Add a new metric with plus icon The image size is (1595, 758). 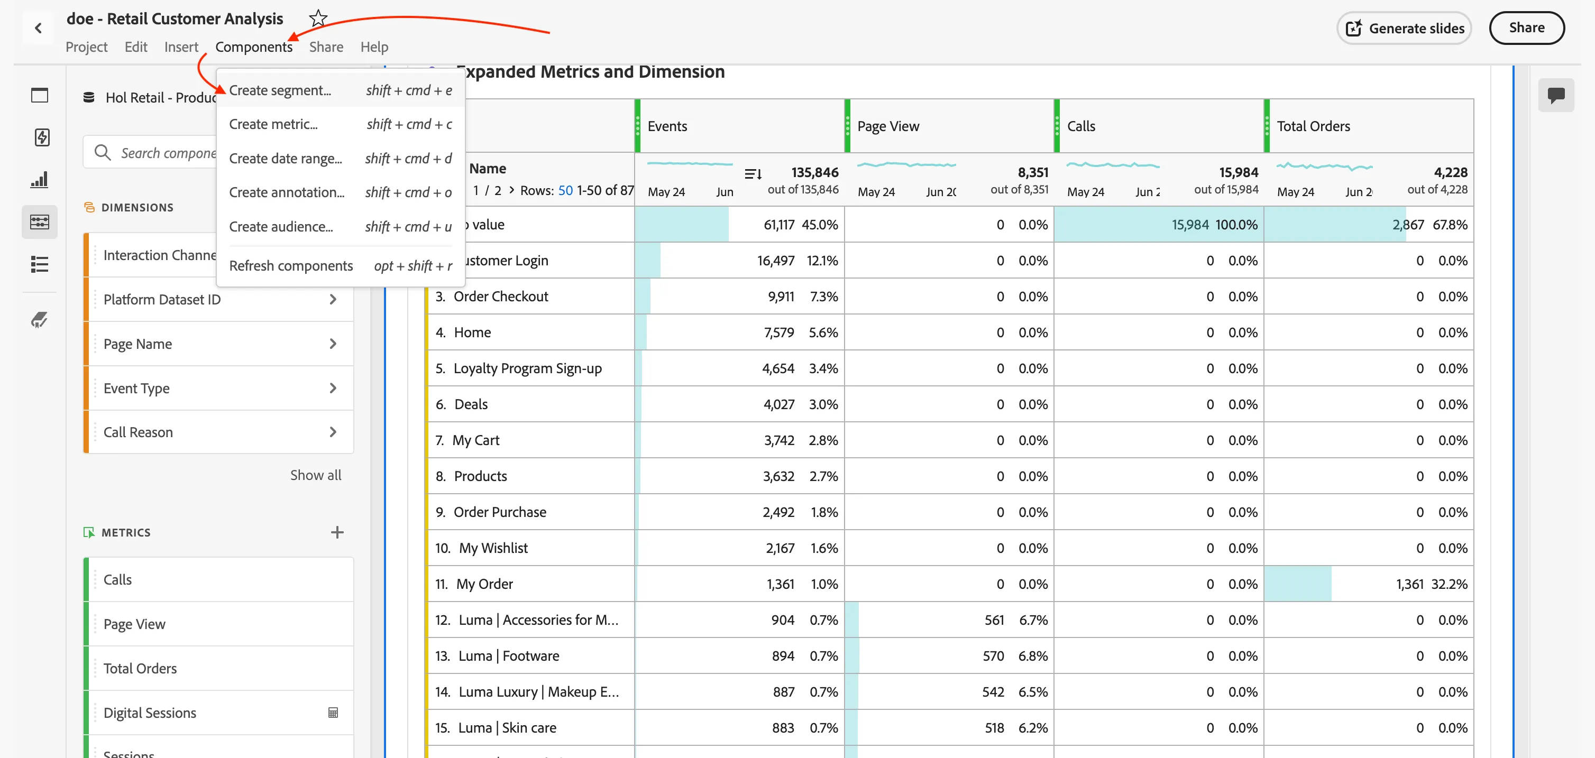click(x=337, y=532)
